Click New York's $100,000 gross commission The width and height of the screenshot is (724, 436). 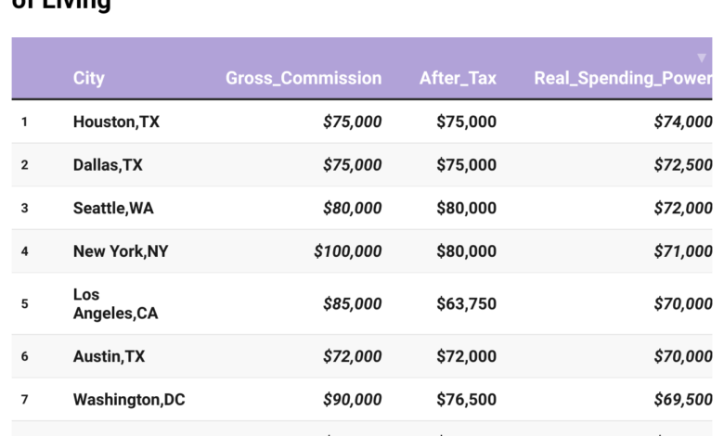pyautogui.click(x=348, y=251)
